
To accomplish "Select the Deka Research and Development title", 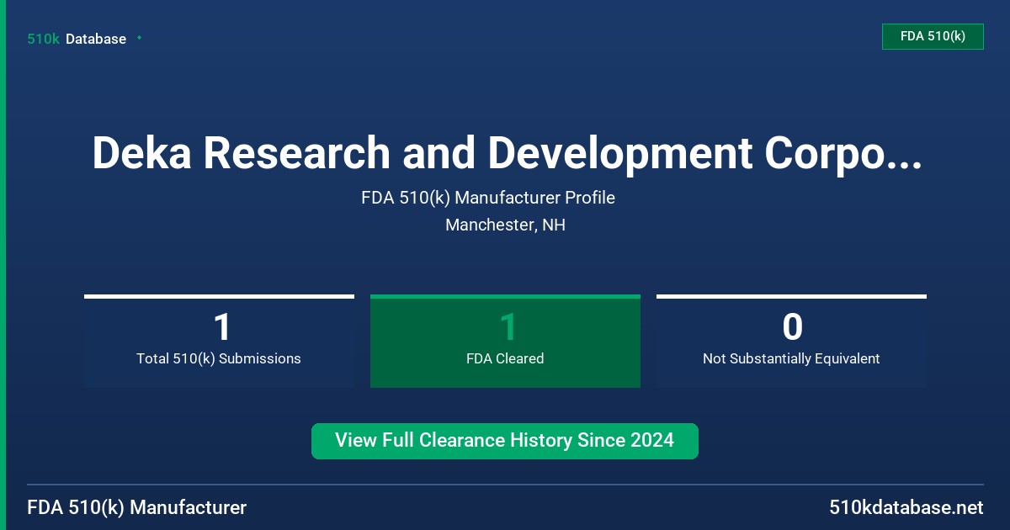I will (x=506, y=154).
